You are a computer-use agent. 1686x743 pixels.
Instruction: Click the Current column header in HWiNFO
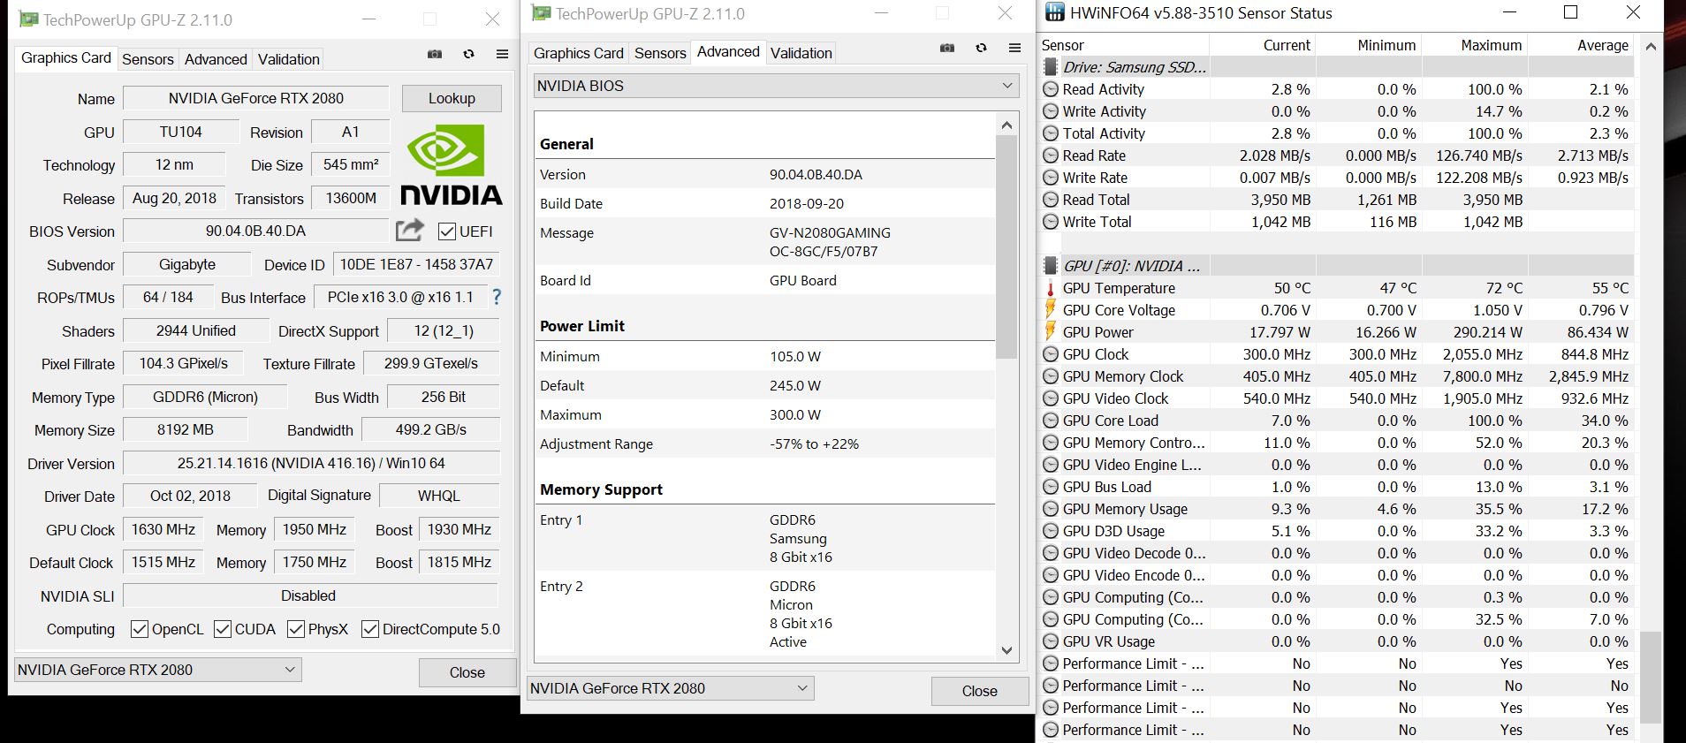tap(1263, 45)
